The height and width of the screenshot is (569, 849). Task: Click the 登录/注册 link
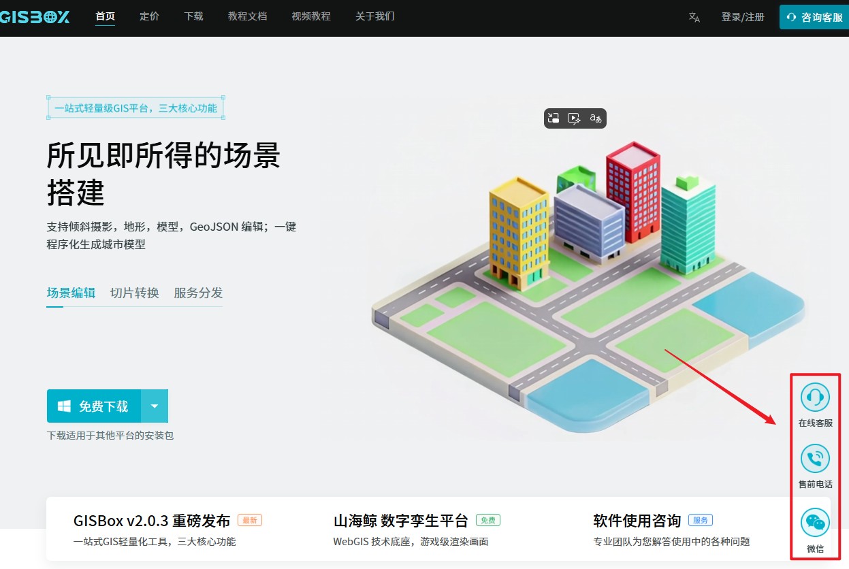(x=743, y=17)
